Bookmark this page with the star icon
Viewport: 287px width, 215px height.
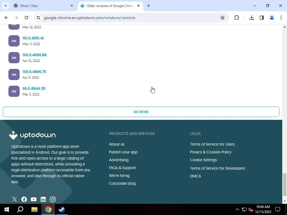pos(222,18)
